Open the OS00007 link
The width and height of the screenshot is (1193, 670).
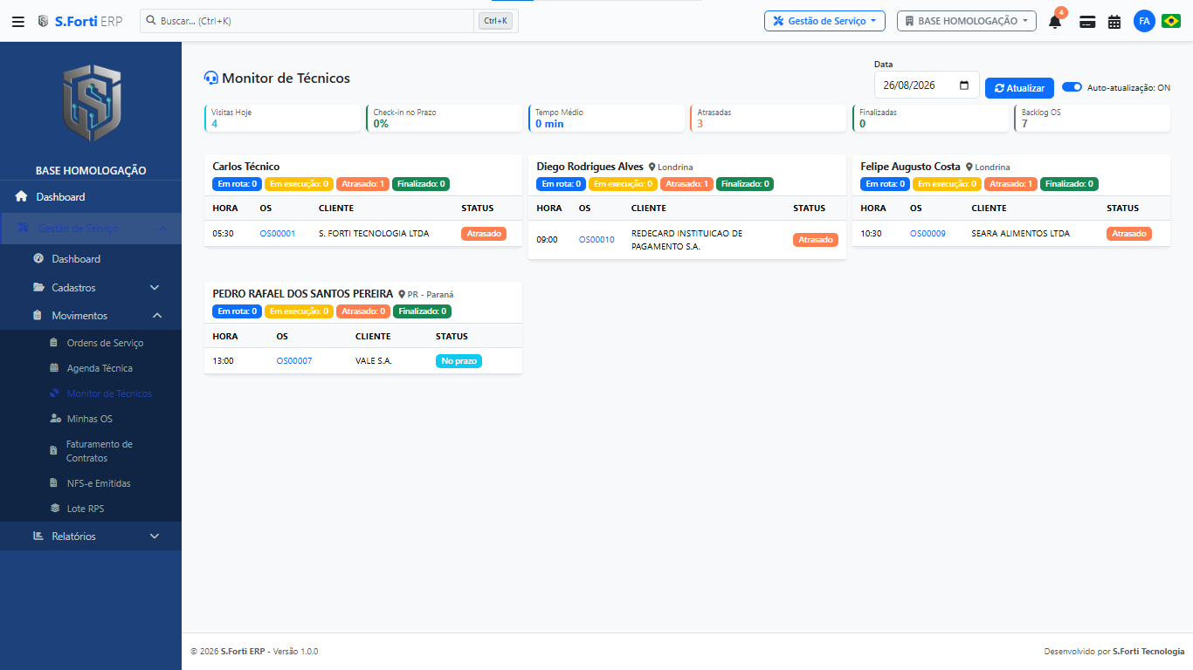294,361
